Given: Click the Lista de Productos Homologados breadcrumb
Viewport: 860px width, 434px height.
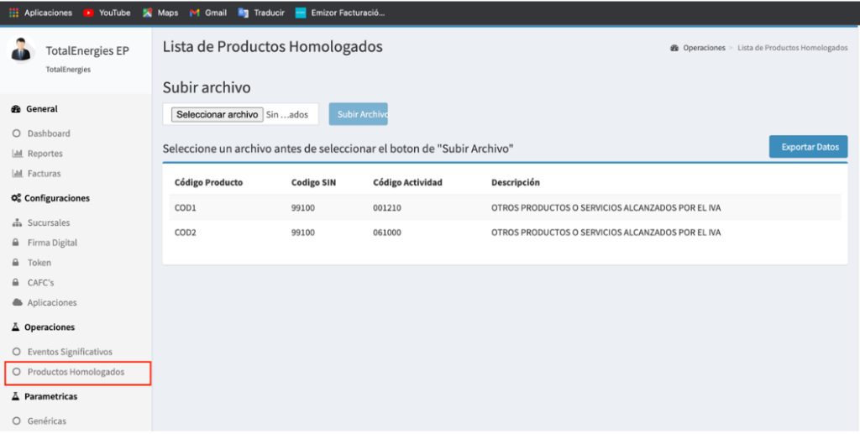Looking at the screenshot, I should pyautogui.click(x=793, y=48).
